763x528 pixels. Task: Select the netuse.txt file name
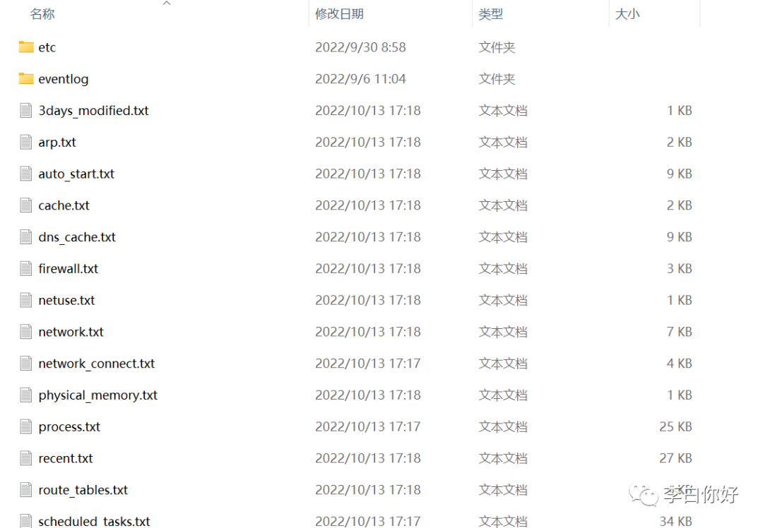click(x=66, y=301)
